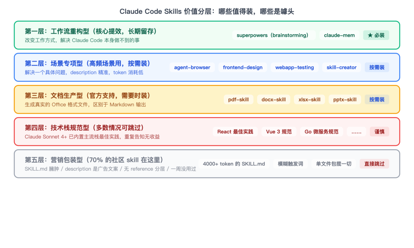Click the superpowers (brainstorming) pill
The image size is (414, 248).
click(x=274, y=35)
